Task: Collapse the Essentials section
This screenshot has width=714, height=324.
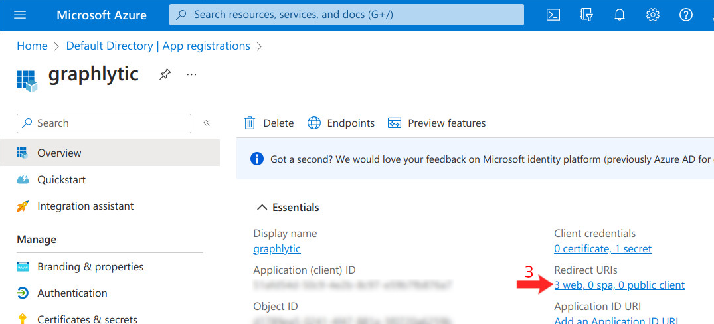Action: 288,208
